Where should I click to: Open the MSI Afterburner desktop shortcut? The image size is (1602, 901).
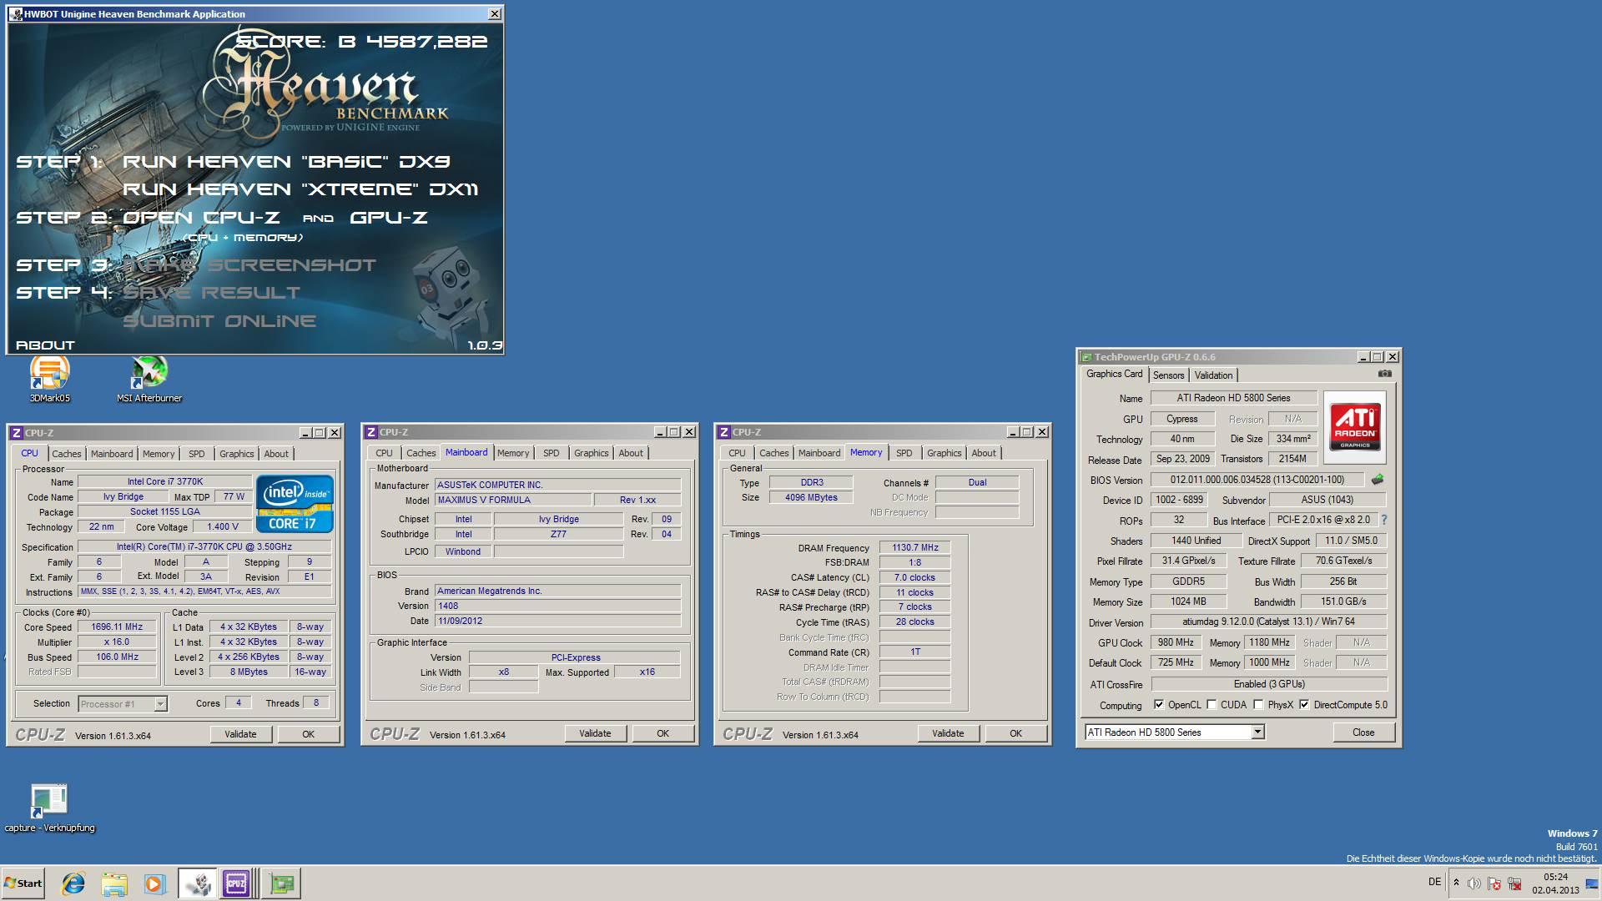(x=149, y=380)
